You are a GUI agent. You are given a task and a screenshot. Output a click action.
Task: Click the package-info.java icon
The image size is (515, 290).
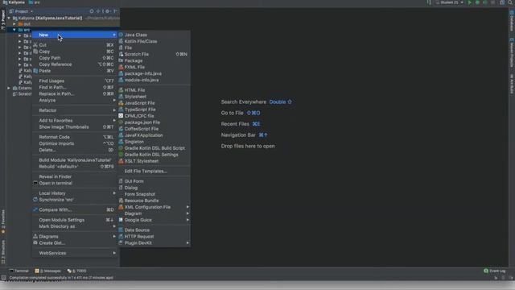pyautogui.click(x=121, y=73)
